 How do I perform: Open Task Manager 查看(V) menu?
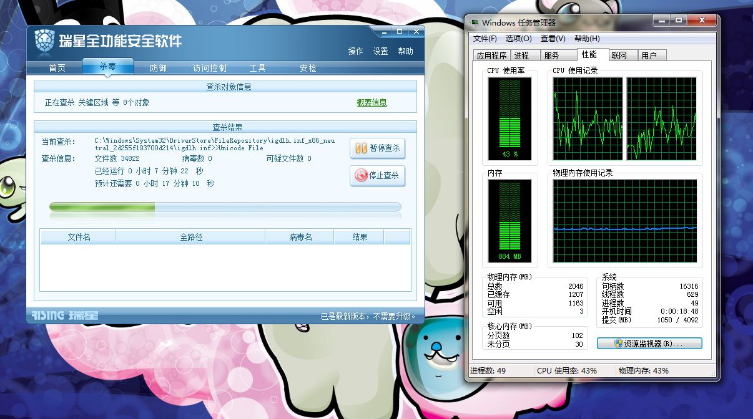point(553,39)
